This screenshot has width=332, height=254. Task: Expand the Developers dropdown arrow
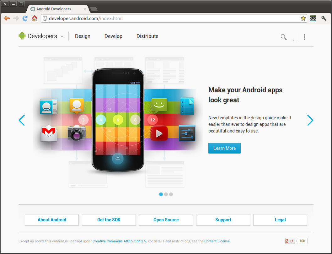[62, 36]
